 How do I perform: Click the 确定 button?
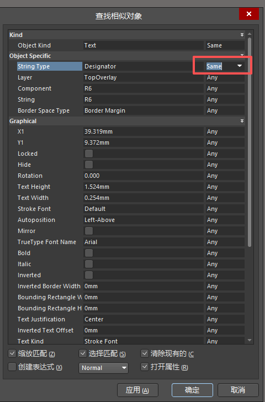(x=192, y=390)
